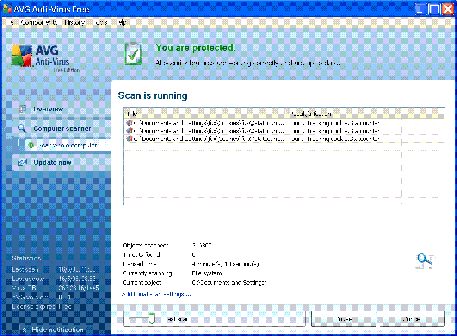This screenshot has height=336, width=457.
Task: Click third row's tracking cookie icon
Action: click(129, 139)
